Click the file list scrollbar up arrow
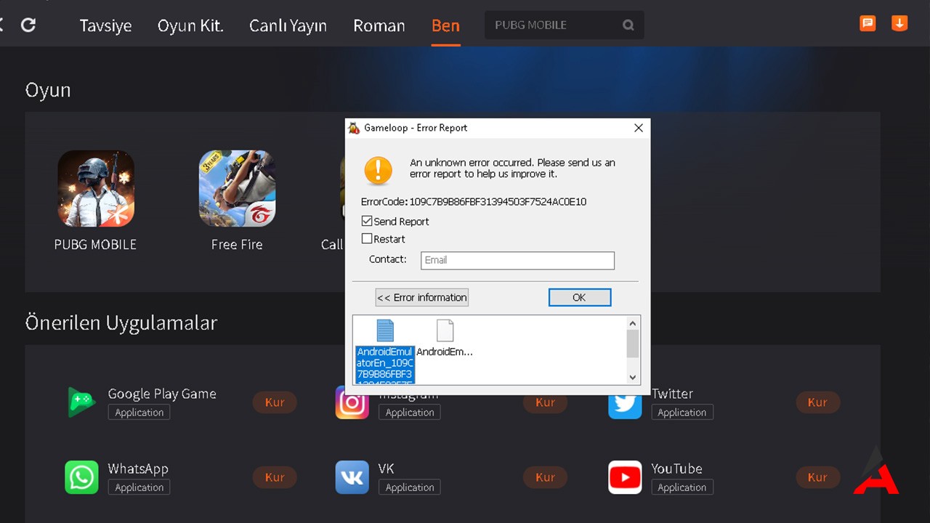This screenshot has height=523, width=930. click(x=632, y=324)
